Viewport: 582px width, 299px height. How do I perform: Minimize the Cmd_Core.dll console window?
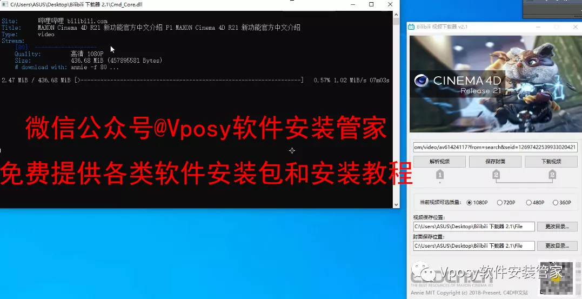353,4
